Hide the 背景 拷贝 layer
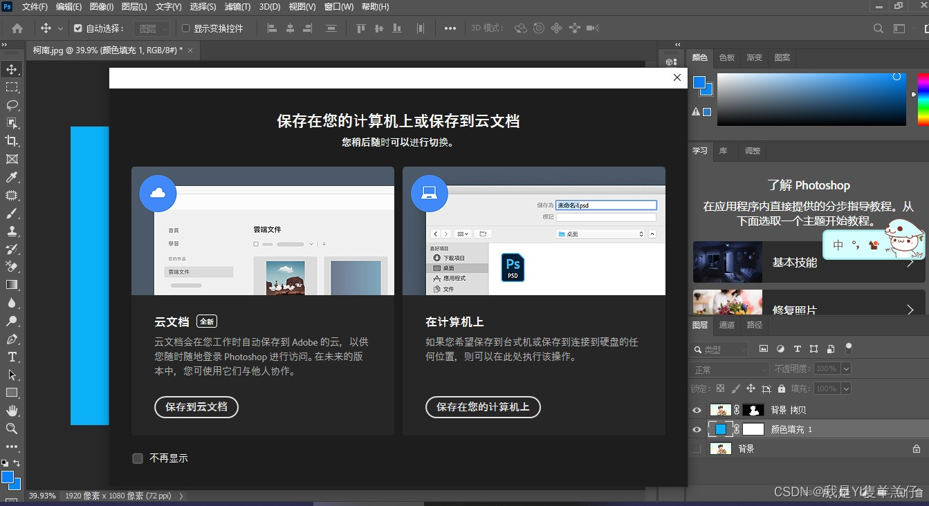Viewport: 929px width, 506px height. [x=697, y=410]
